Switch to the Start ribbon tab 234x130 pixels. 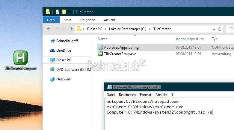pyautogui.click(x=67, y=20)
